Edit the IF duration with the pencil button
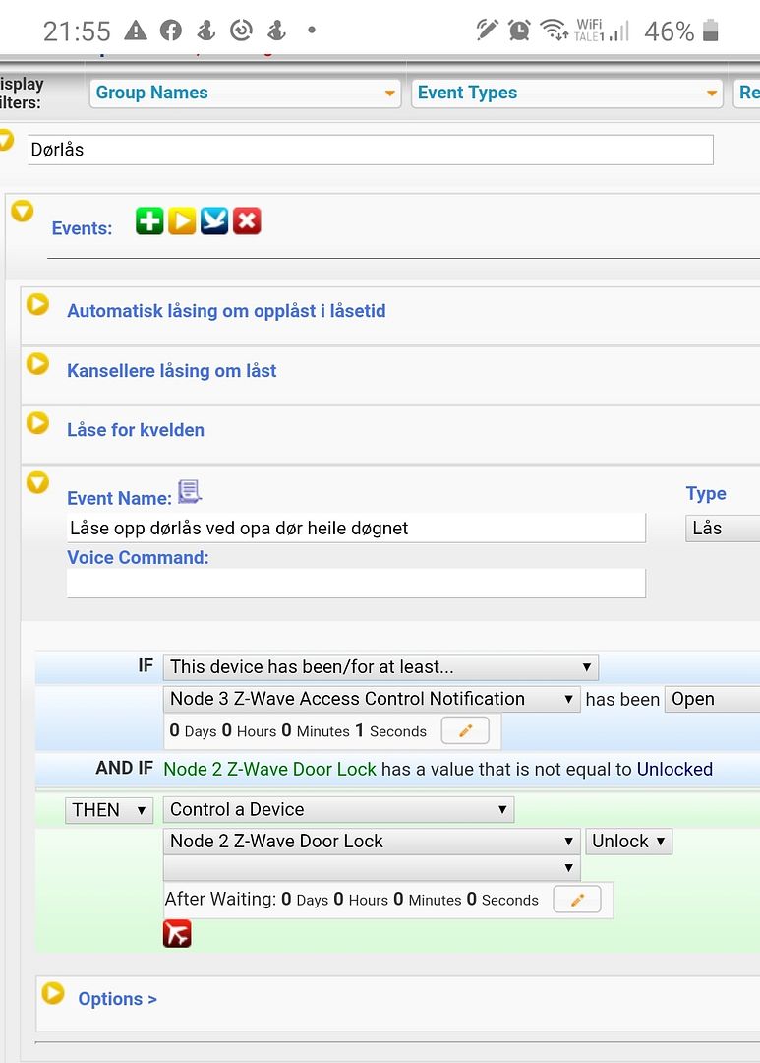 coord(465,730)
